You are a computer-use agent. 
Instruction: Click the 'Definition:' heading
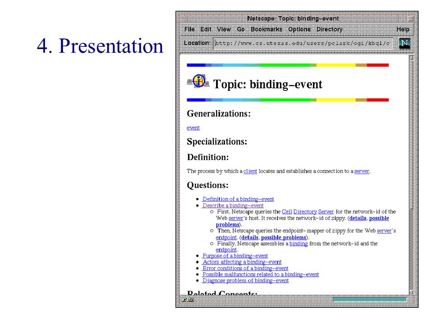coord(208,157)
